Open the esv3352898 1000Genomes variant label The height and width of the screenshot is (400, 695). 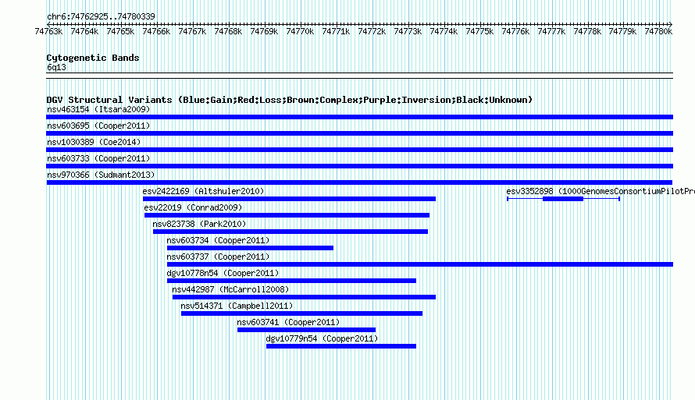[x=601, y=191]
